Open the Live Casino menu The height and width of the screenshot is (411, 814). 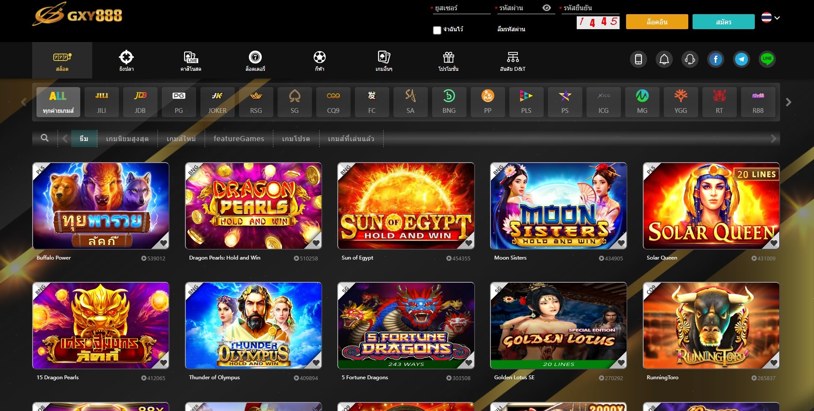click(191, 60)
